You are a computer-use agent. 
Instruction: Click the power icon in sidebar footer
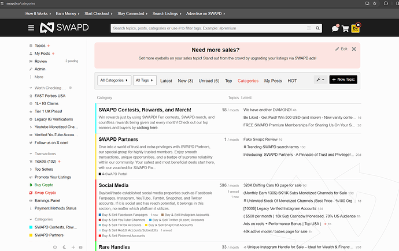[55, 247]
